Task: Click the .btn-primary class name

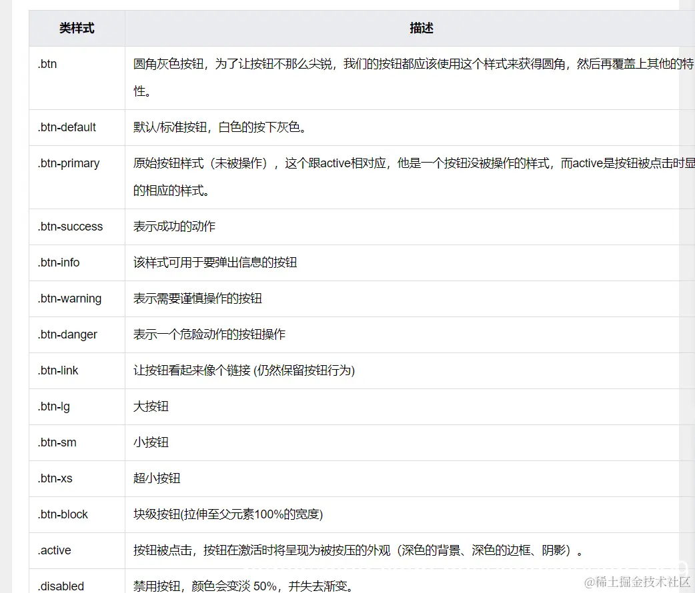Action: click(x=69, y=163)
